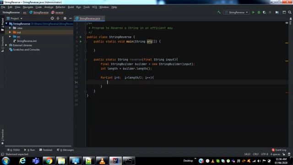Click the red error stripe mark in editor margin
This screenshot has height=165, width=293.
(x=287, y=93)
